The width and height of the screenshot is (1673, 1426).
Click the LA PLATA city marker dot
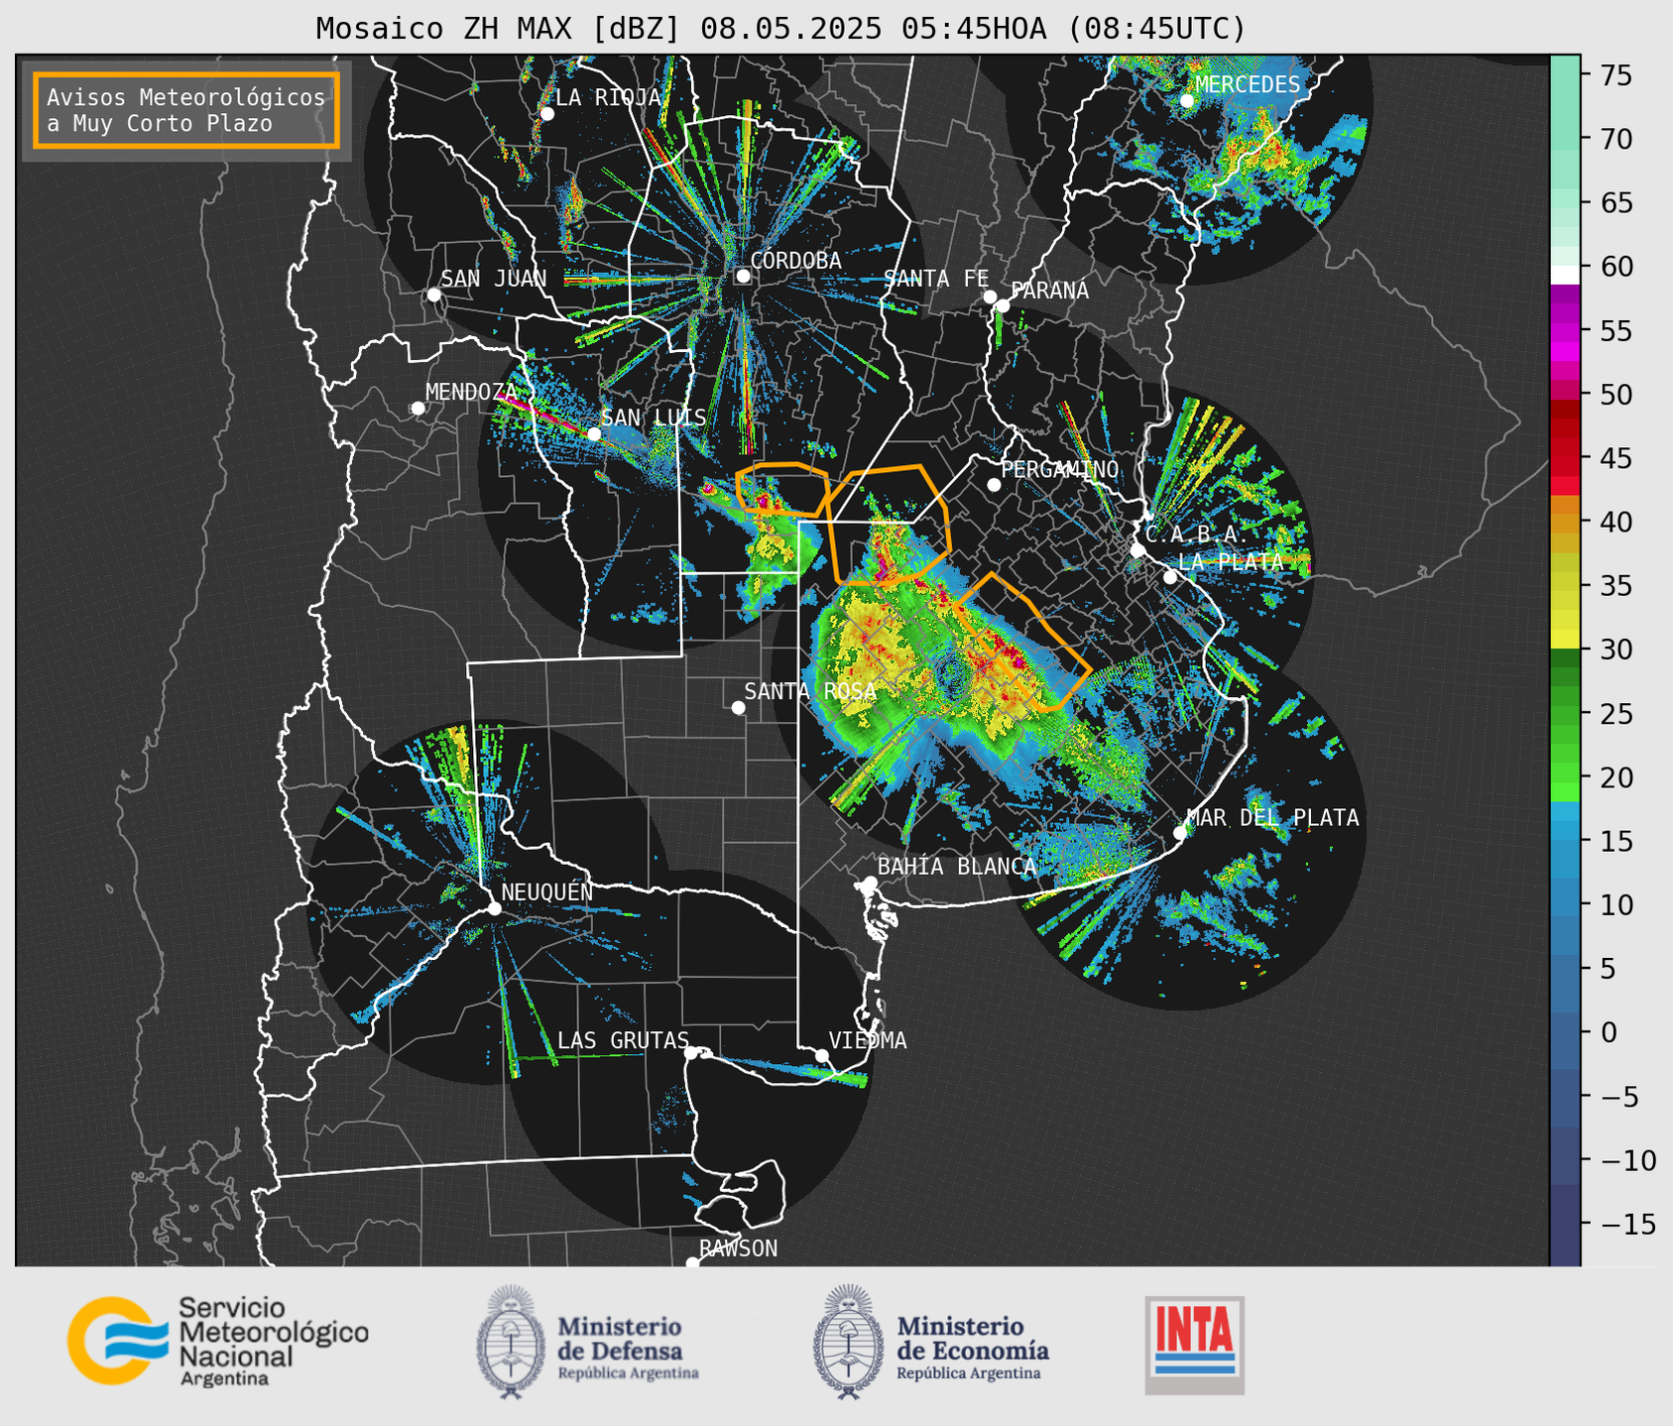(1170, 577)
